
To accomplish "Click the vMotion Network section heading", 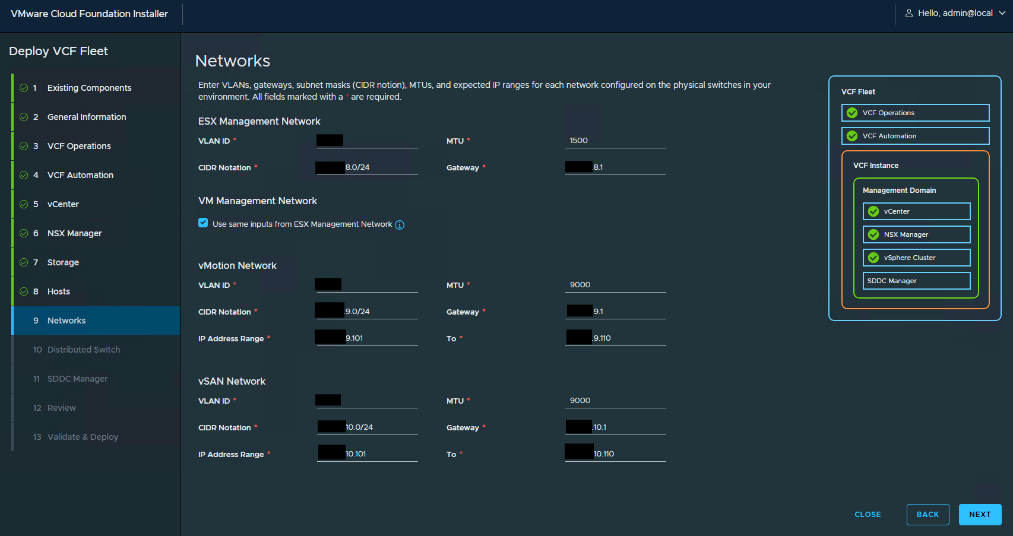I will [x=238, y=265].
